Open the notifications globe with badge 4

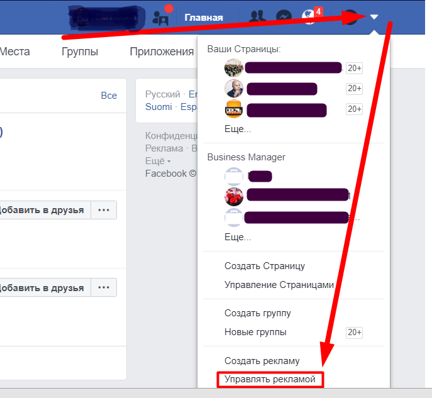[x=309, y=18]
